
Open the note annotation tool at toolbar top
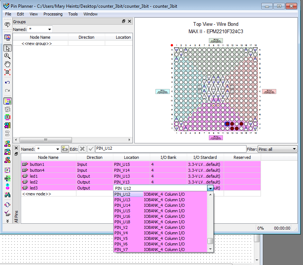tap(7, 24)
